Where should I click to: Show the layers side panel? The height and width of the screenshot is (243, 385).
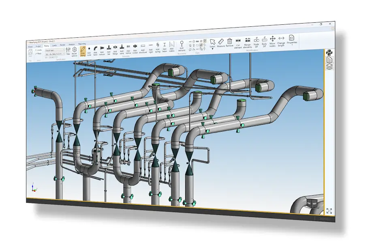[329, 66]
